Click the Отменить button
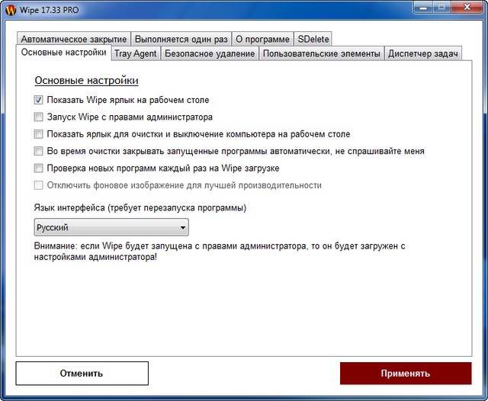The image size is (488, 401). click(x=82, y=374)
